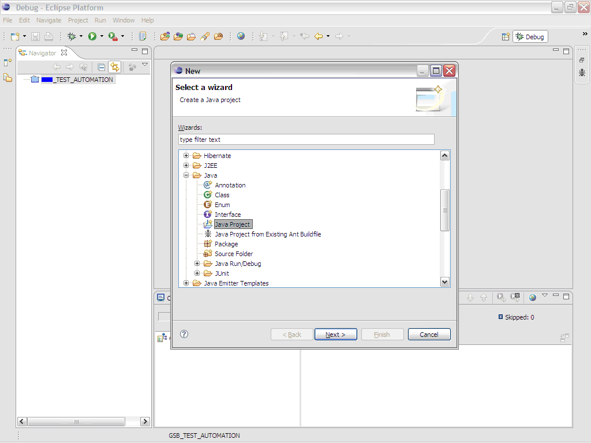Click the globe icon in bottom panel toolbar
591x443 pixels.
point(533,298)
